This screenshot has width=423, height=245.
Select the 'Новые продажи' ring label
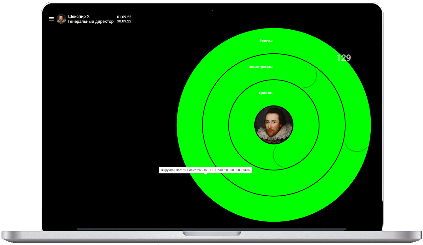click(260, 67)
